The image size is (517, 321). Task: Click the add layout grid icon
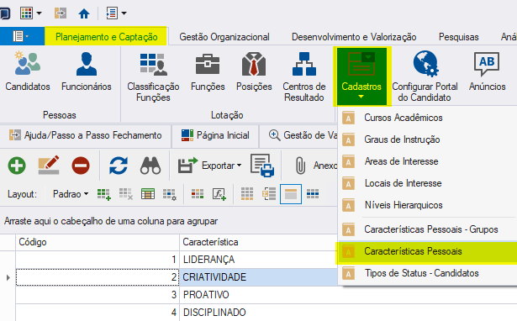click(x=104, y=194)
